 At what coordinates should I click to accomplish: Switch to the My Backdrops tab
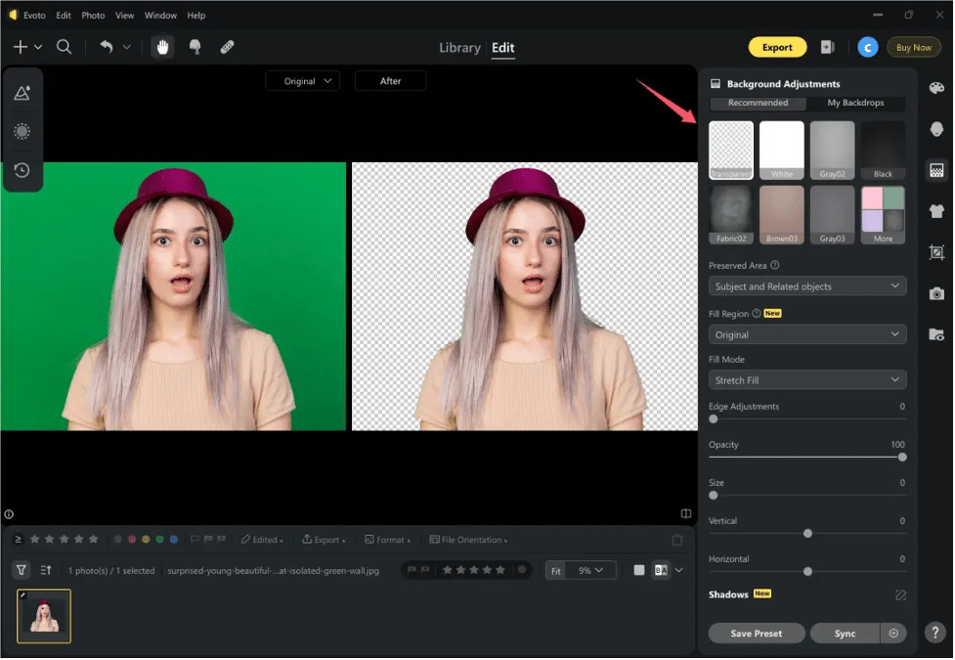pos(857,103)
